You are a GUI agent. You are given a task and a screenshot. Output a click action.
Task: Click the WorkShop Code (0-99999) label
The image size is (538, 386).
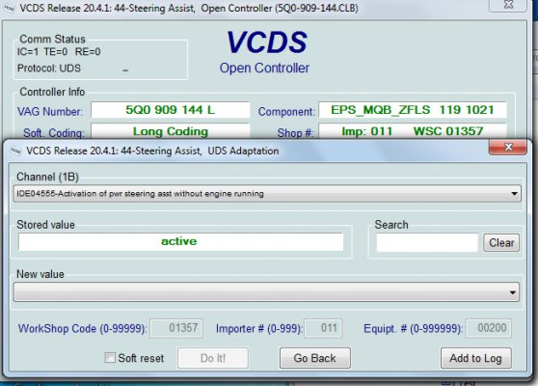tap(82, 329)
